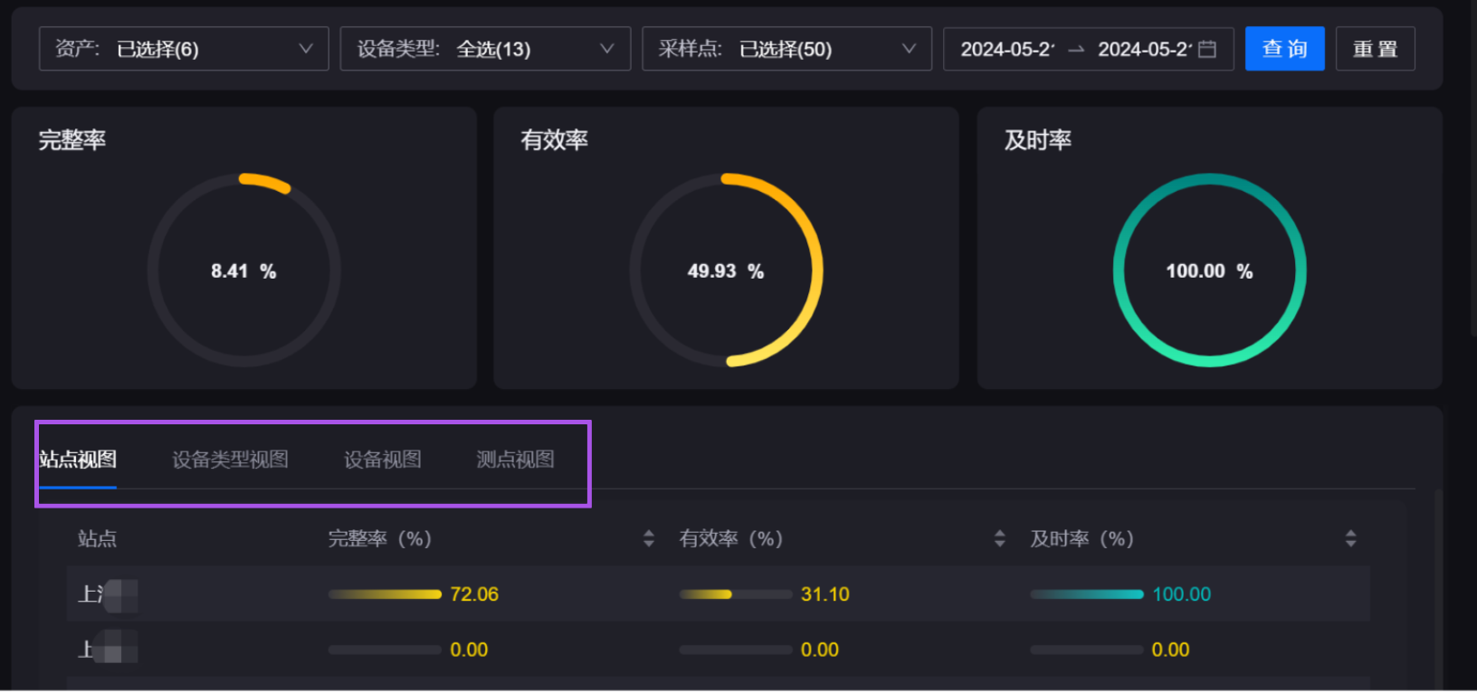
Task: Switch to the 设备类型视图 tab
Action: (230, 460)
